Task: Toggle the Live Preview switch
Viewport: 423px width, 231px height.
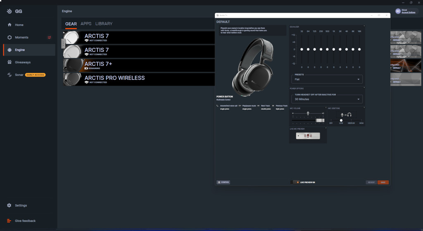Action: 295,182
